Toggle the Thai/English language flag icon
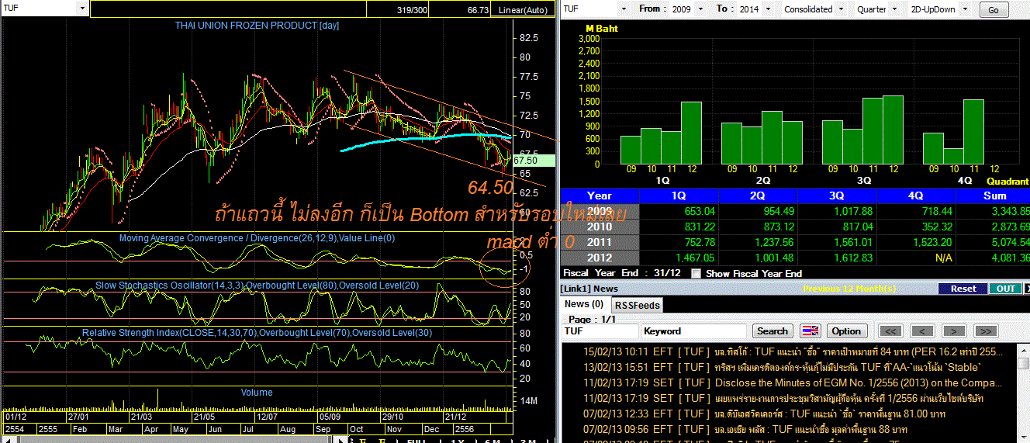This screenshot has width=1030, height=443. pos(811,331)
